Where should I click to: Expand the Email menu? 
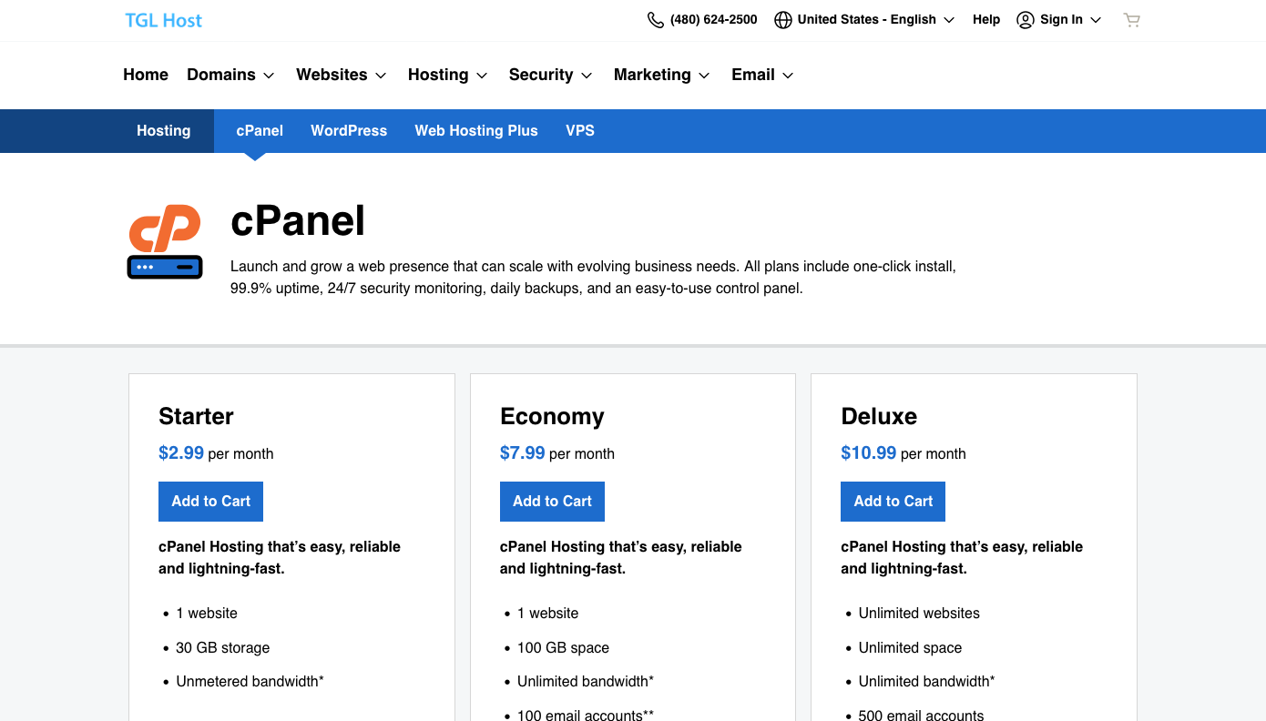(x=763, y=75)
